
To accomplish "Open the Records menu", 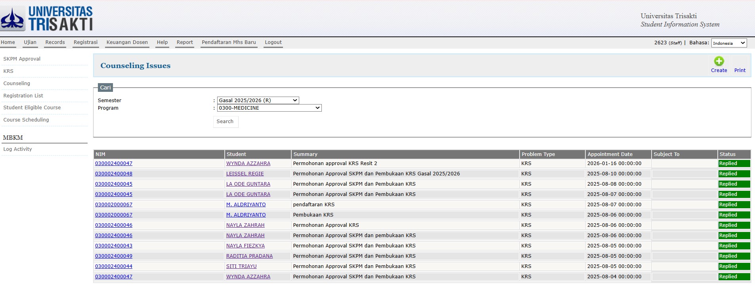I will pyautogui.click(x=55, y=42).
